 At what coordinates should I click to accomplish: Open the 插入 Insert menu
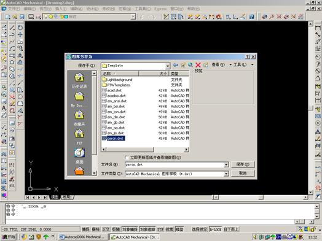coord(61,9)
